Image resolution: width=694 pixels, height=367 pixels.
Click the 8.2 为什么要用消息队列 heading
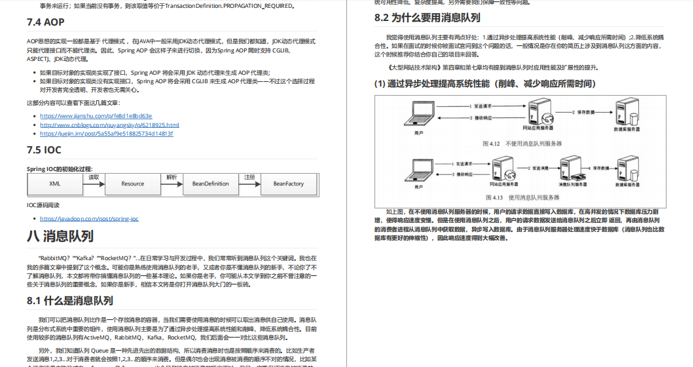coord(427,18)
